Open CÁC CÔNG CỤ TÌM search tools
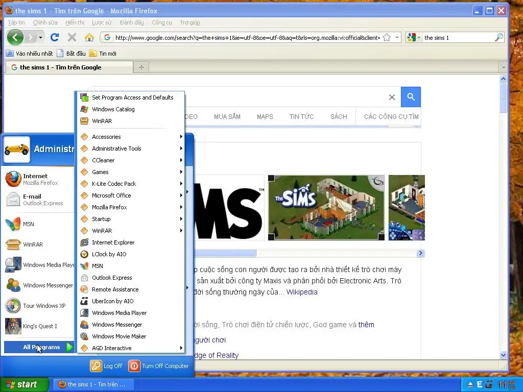Screen dimensions: 523x392 tap(391, 117)
